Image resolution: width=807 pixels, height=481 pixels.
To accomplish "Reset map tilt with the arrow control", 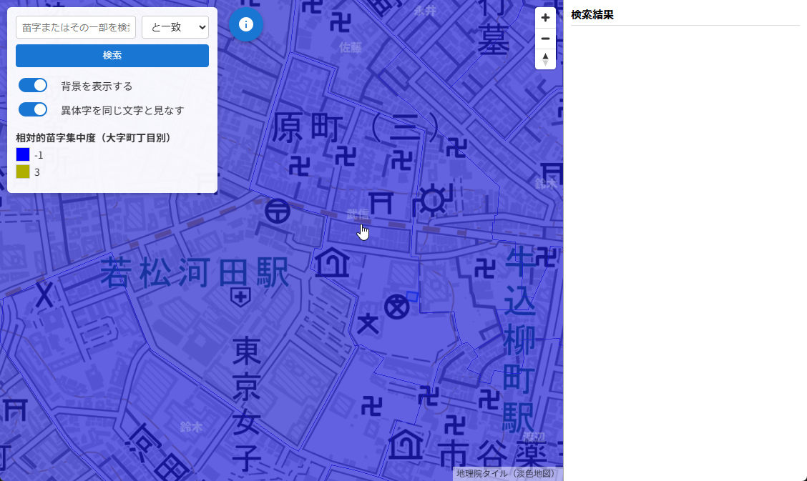I will click(545, 59).
